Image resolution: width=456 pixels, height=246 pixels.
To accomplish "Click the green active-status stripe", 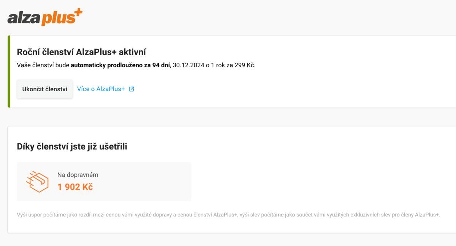I will click(x=9, y=71).
